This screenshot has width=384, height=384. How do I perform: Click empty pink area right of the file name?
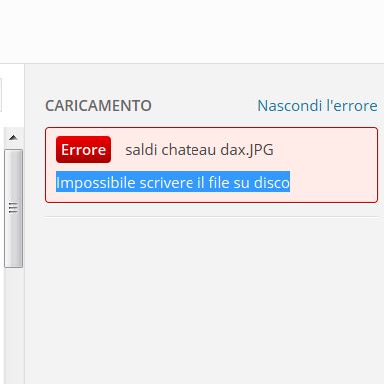[x=324, y=150]
